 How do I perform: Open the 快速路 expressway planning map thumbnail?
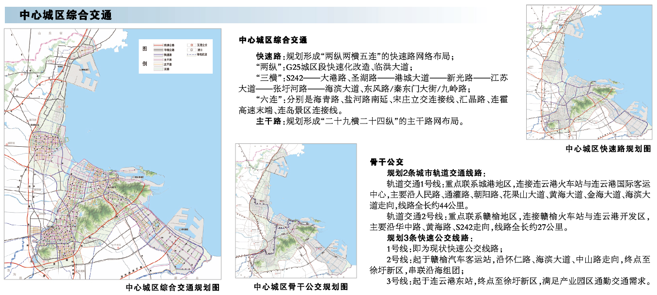tap(591, 73)
